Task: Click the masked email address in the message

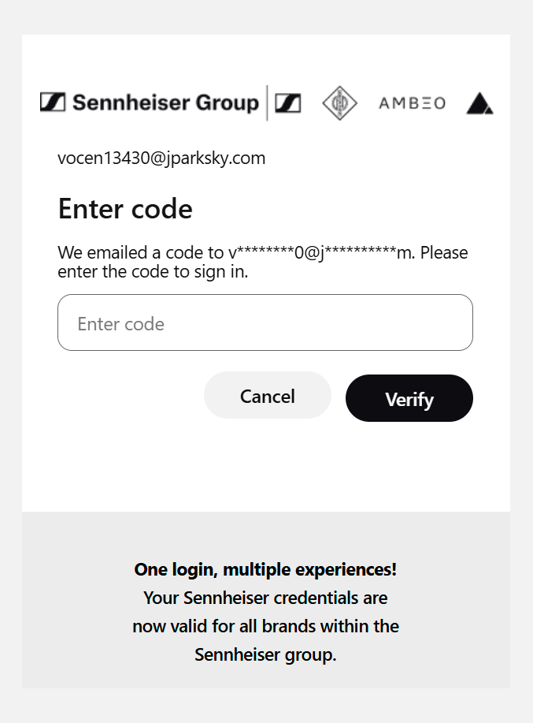Action: (x=322, y=253)
